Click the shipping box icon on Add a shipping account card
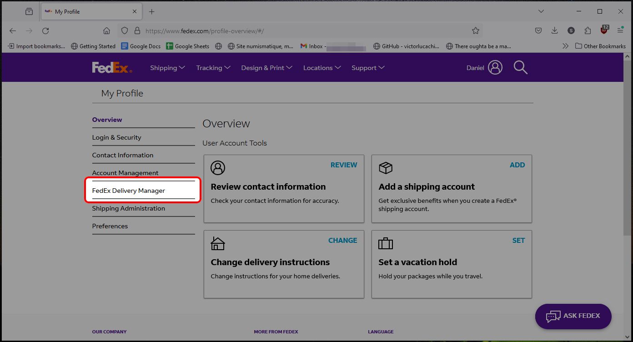 (386, 168)
